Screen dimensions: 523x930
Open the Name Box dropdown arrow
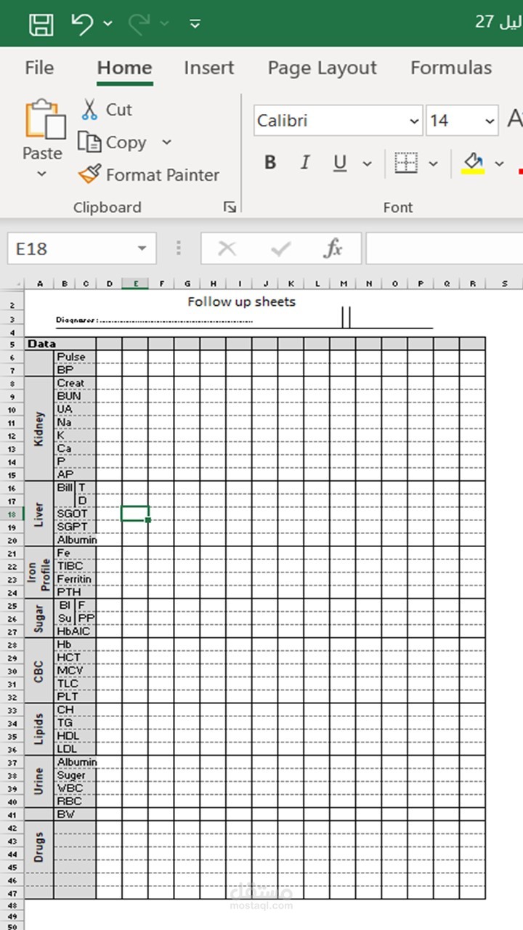tap(142, 249)
